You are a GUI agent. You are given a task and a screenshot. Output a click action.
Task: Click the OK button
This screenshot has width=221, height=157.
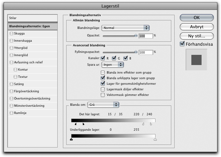pos(196,18)
